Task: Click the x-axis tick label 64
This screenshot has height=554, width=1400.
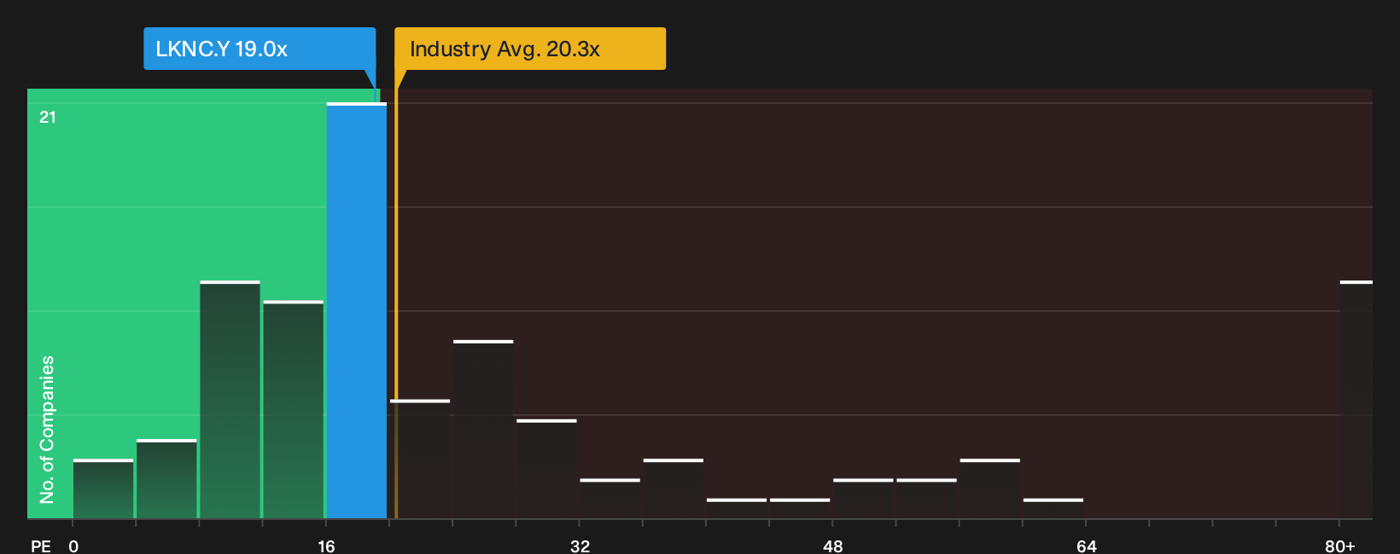Action: point(1086,545)
